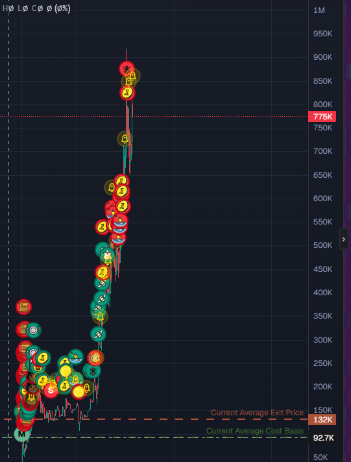Select the red plate-and-bell marker near 260K
The width and height of the screenshot is (351, 462).
(95, 358)
